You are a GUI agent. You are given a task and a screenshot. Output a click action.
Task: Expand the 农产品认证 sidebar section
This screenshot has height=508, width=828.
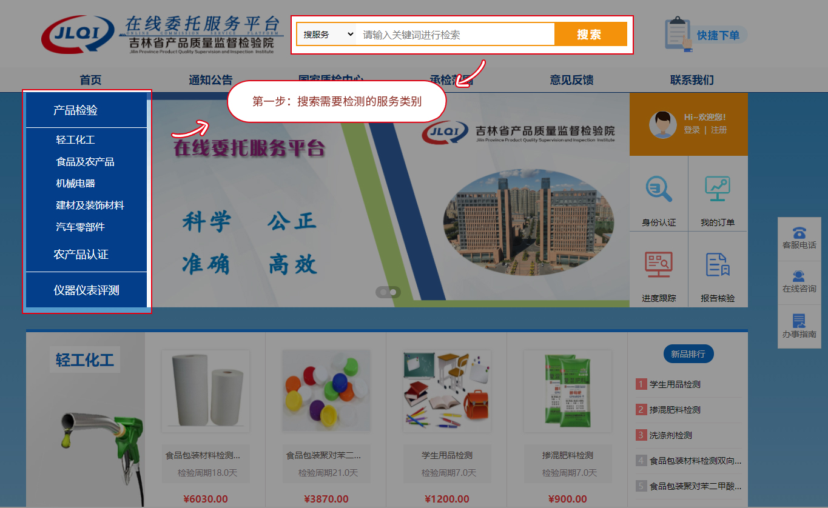tap(81, 255)
